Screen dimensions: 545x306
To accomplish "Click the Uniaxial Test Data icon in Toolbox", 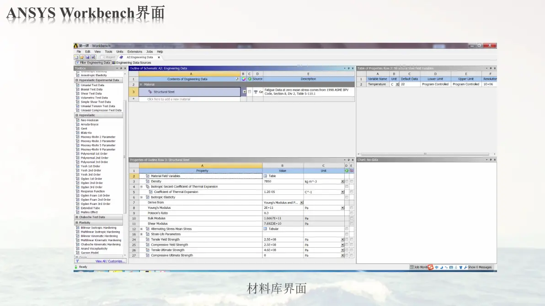I will pos(78,85).
